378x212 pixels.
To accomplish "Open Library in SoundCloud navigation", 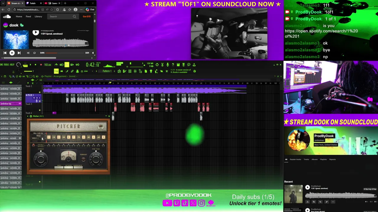I will 38,16.
